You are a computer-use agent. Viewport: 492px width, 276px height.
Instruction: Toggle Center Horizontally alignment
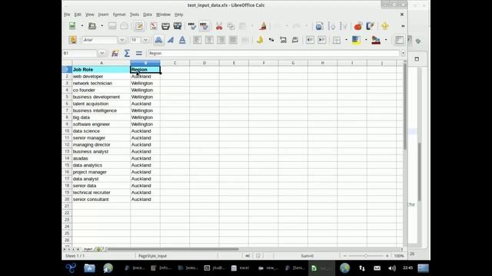point(209,40)
